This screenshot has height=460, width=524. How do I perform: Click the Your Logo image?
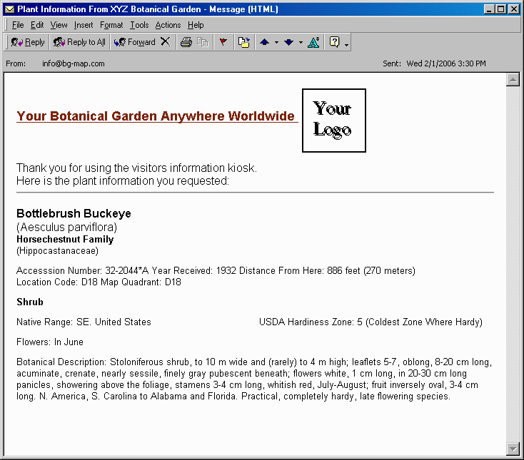[334, 121]
